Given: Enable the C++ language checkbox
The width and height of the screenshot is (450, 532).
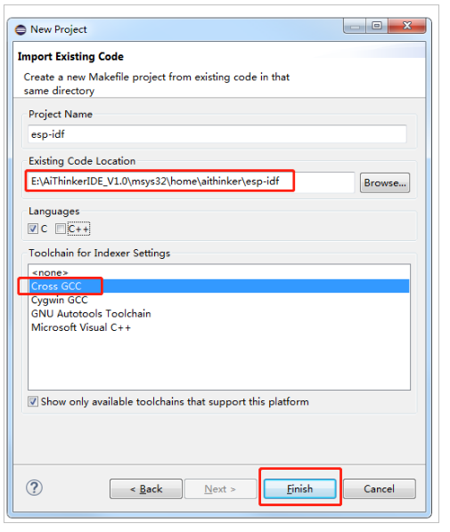Looking at the screenshot, I should click(x=61, y=229).
